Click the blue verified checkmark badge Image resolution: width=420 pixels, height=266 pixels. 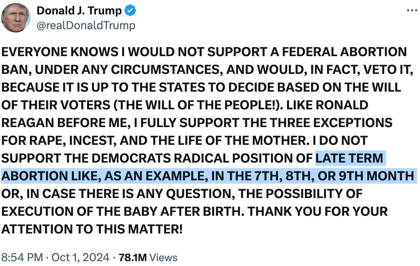[130, 11]
